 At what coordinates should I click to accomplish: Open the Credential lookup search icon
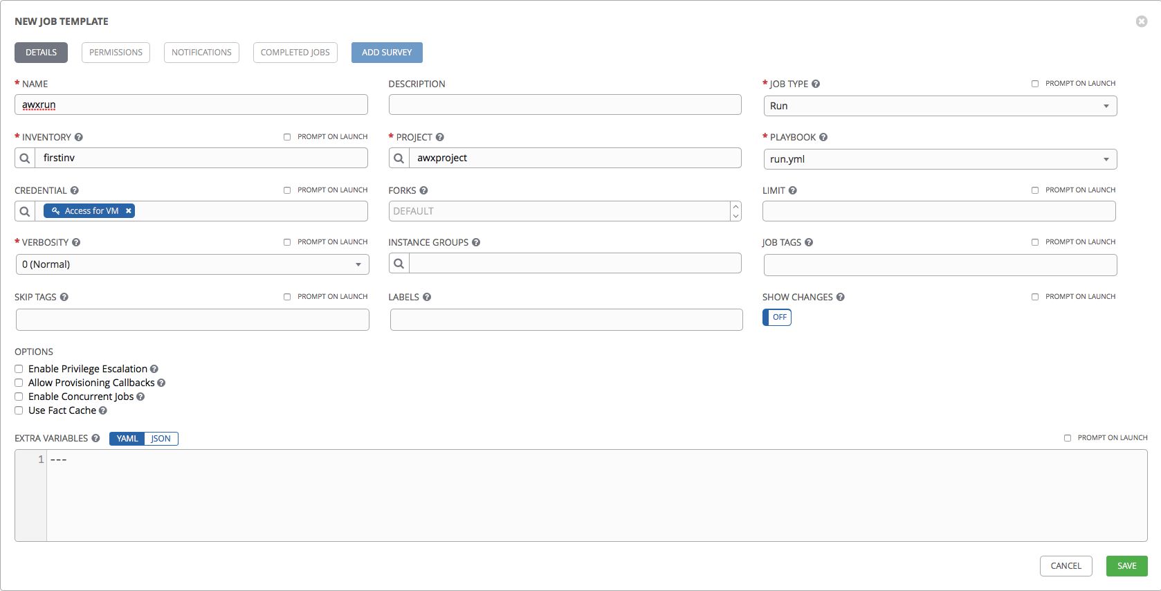25,211
